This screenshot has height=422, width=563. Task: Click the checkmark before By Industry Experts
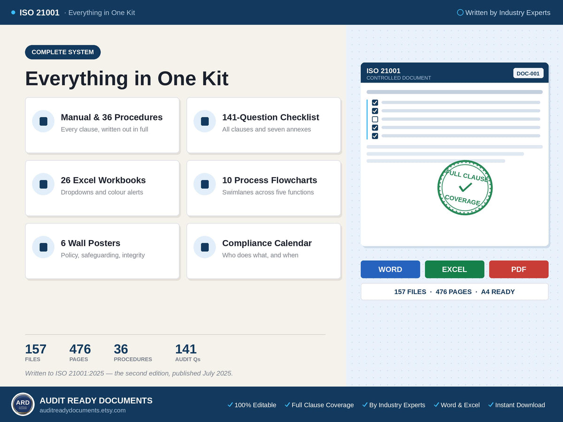coord(365,405)
